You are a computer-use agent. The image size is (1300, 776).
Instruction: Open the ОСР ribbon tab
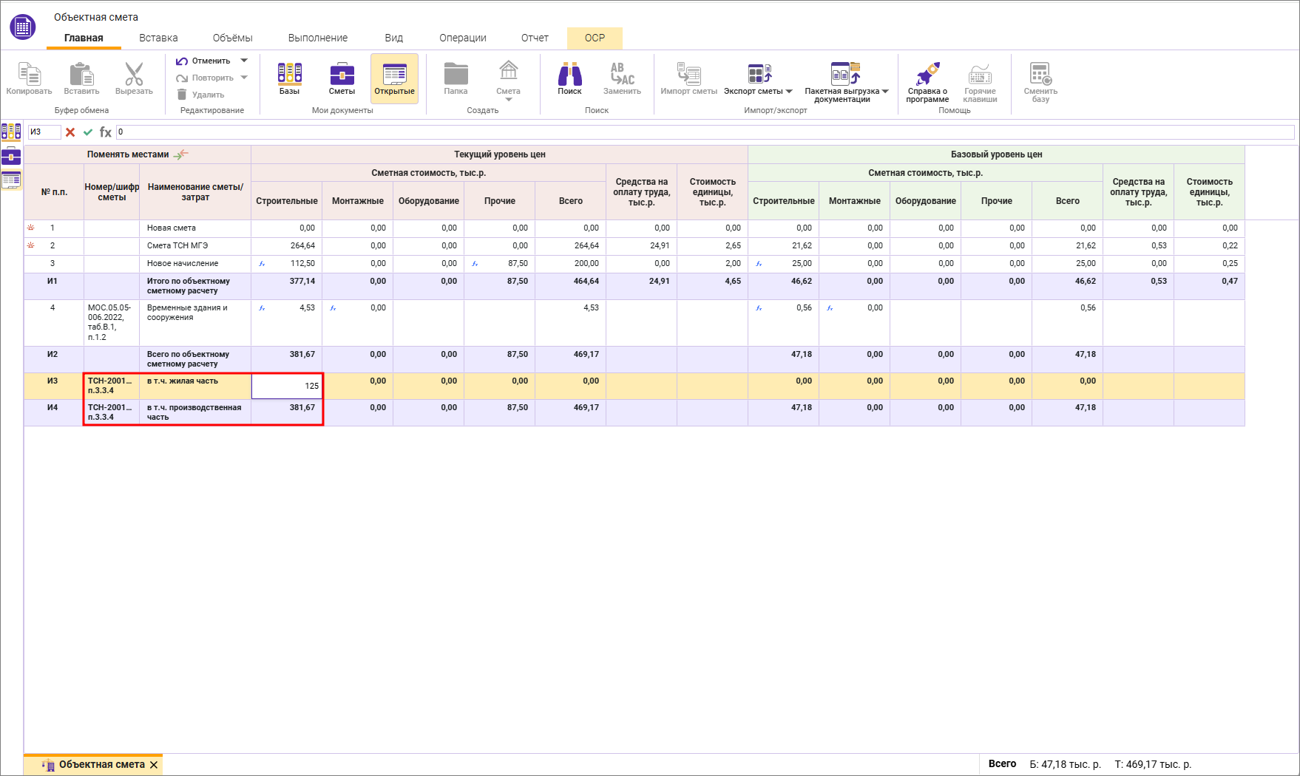point(595,38)
